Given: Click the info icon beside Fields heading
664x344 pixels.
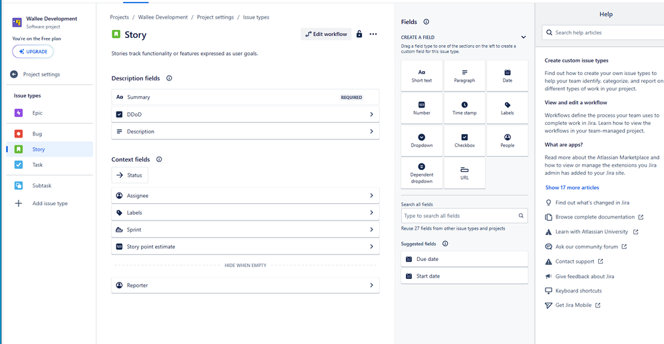Looking at the screenshot, I should [x=426, y=22].
